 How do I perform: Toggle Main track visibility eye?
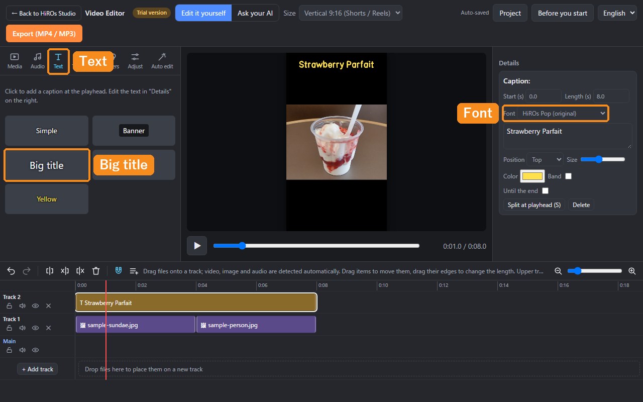35,350
